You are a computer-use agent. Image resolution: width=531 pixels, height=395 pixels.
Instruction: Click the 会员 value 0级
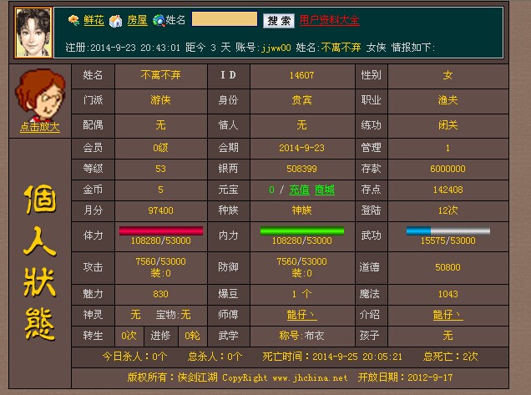[x=160, y=148]
